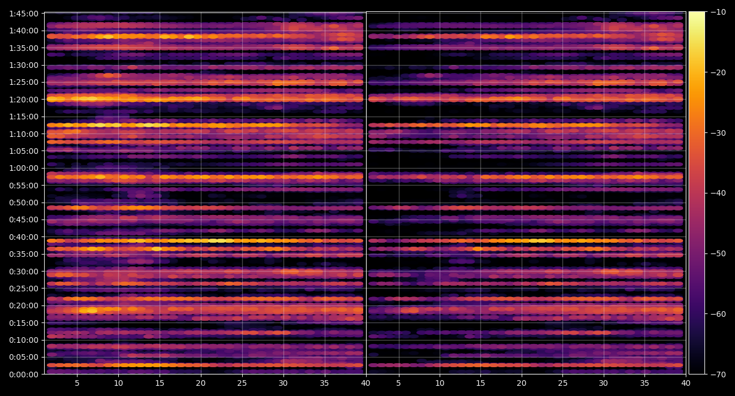
Task: Click x-axis tick 15 under right heatmap
Action: (x=481, y=384)
